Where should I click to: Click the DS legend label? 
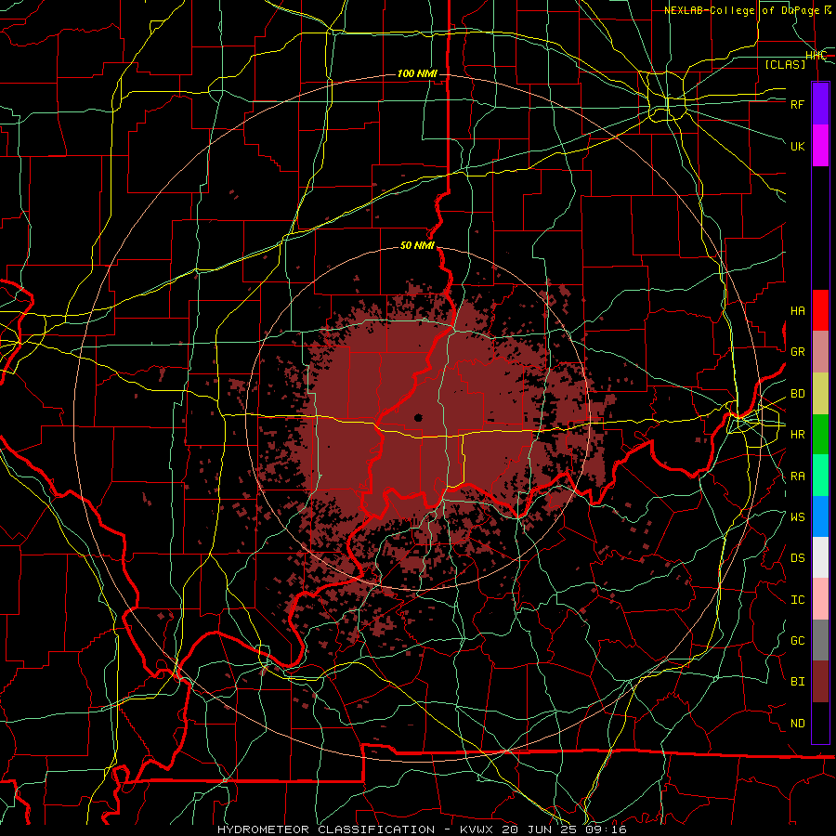798,558
